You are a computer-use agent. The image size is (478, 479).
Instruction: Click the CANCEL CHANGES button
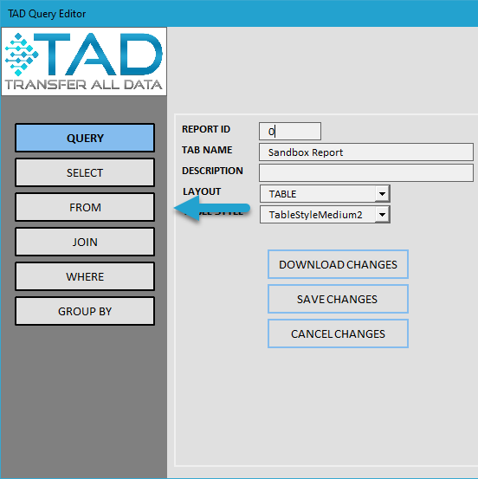click(x=338, y=333)
